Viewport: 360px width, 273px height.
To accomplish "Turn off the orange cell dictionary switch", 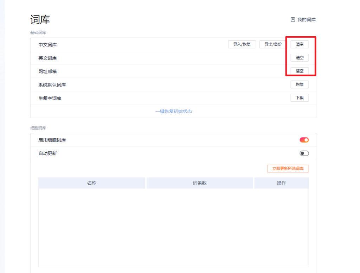I will coord(304,140).
